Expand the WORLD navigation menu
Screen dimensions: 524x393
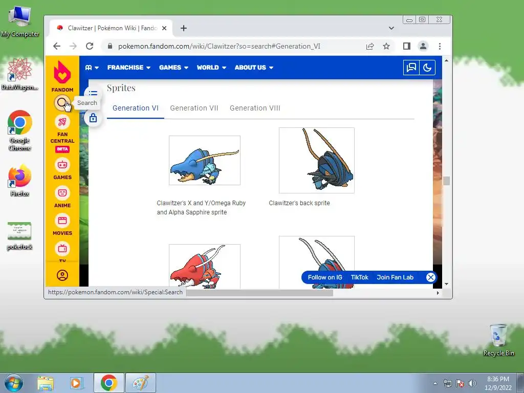(x=211, y=68)
